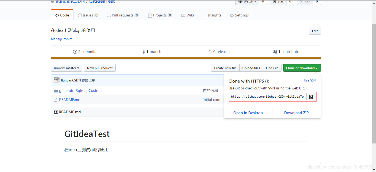Open the Pull requests tab
This screenshot has width=376, height=172.
123,15
